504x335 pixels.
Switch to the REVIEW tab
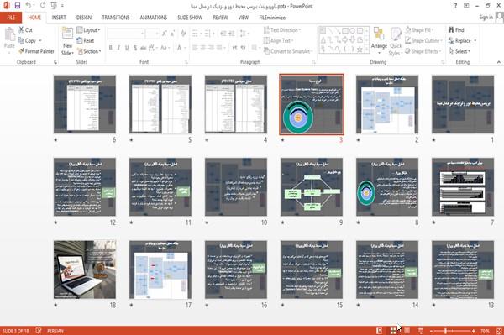pyautogui.click(x=220, y=18)
